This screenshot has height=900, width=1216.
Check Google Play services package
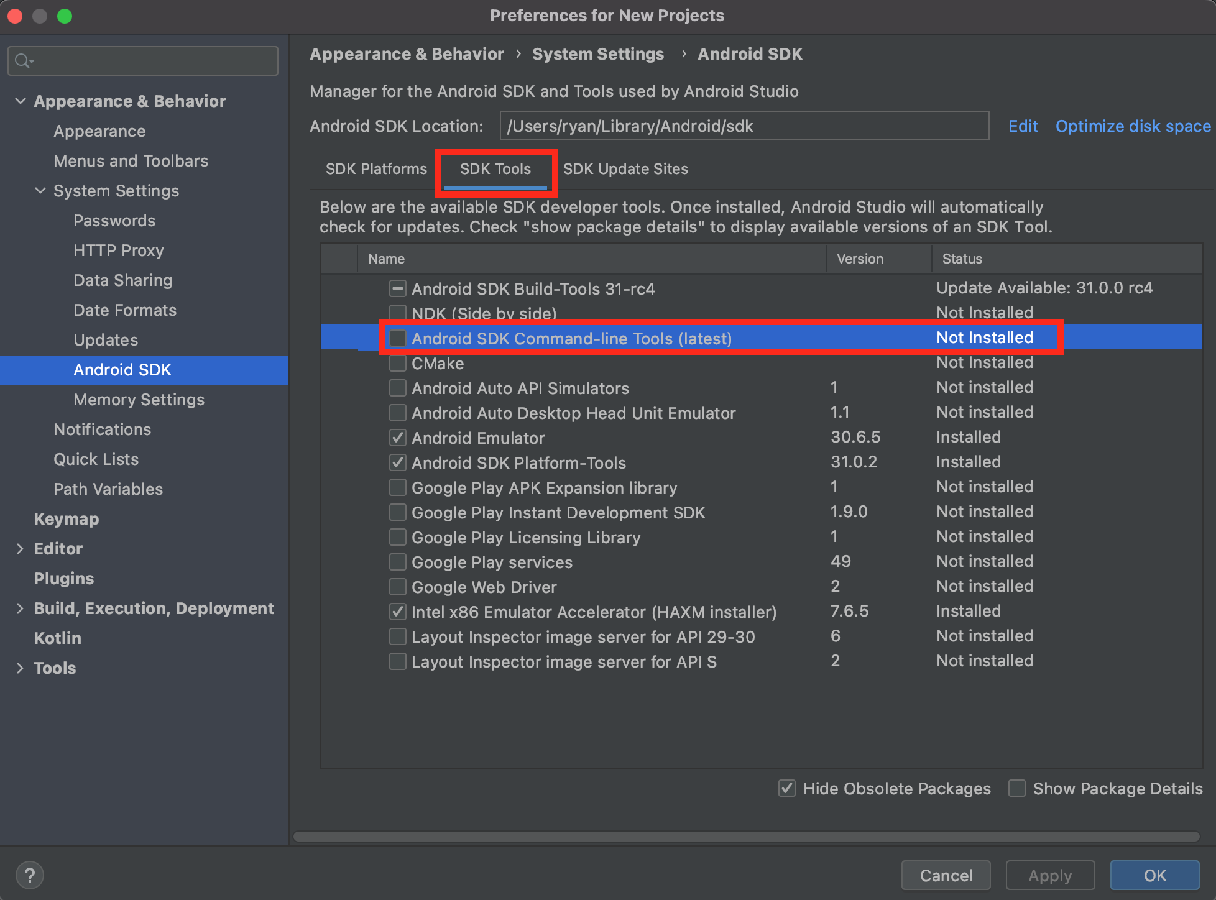coord(398,562)
